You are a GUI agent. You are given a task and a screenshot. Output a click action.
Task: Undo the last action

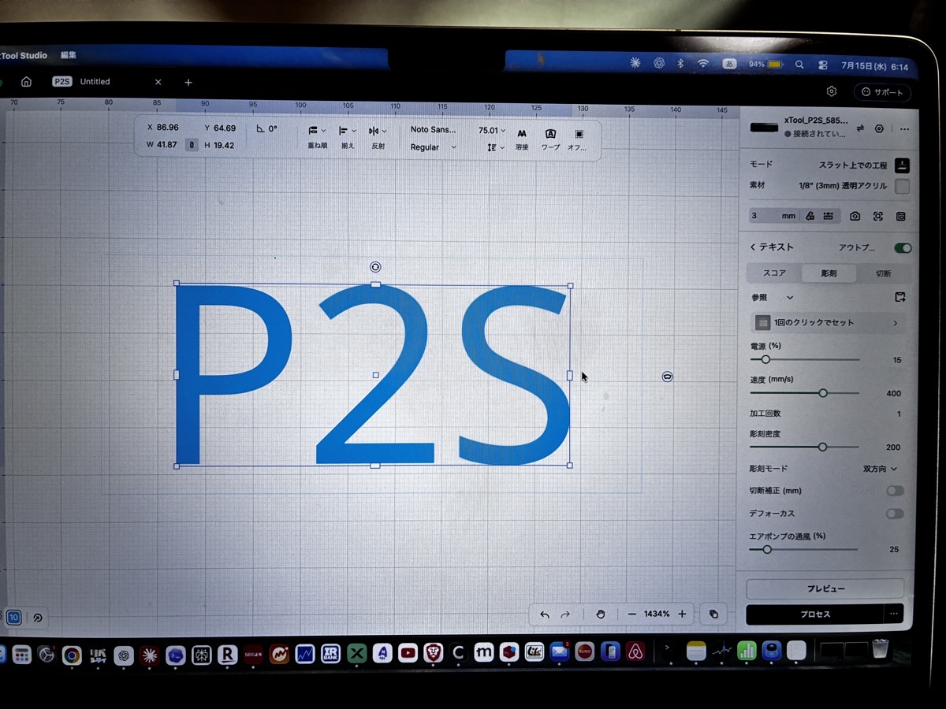click(x=545, y=614)
